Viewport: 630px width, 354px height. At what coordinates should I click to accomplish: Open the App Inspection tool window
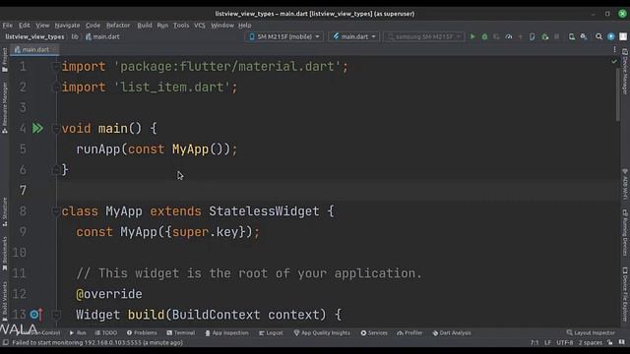226,332
